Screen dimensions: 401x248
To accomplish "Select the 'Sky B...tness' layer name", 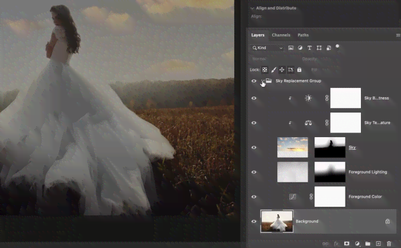I will pyautogui.click(x=376, y=98).
